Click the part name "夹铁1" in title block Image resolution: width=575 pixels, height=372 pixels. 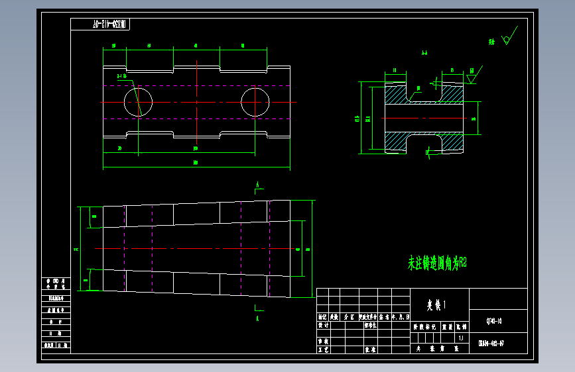click(436, 304)
